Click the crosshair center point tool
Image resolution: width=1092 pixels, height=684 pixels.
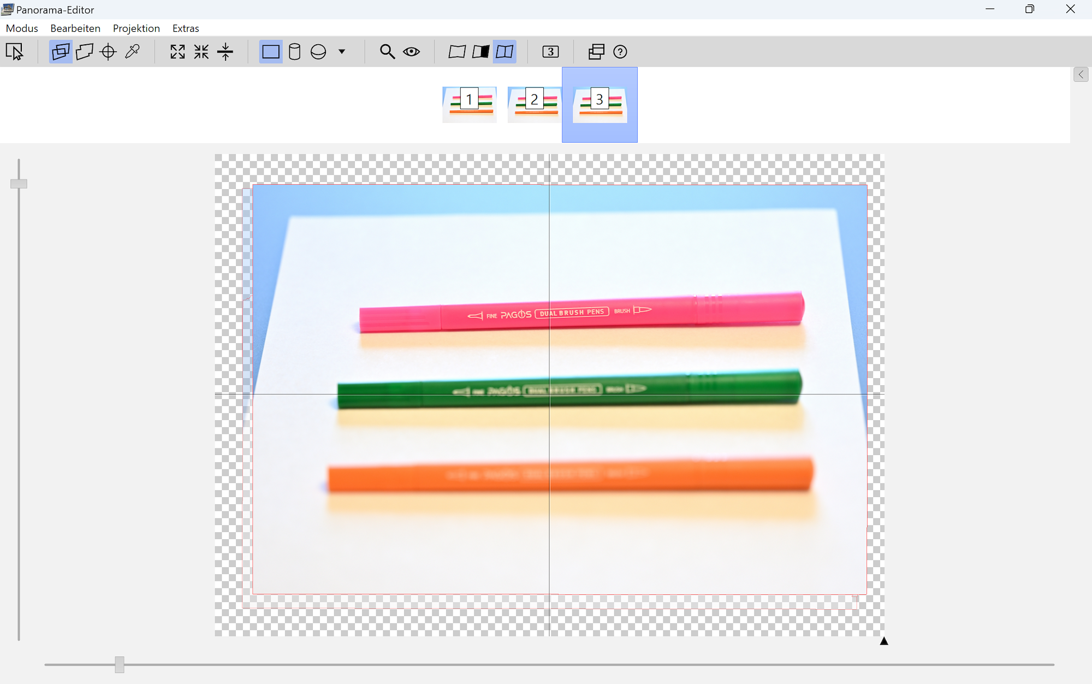point(108,52)
